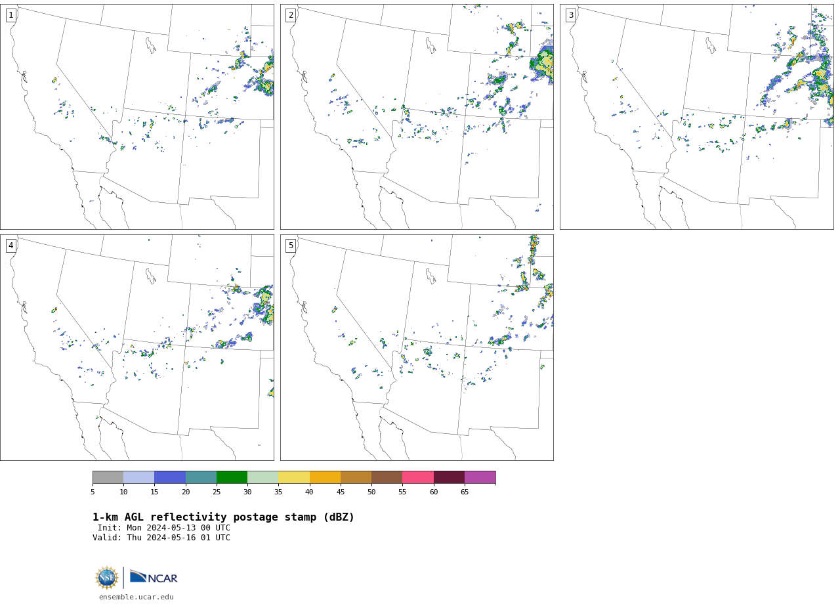Select the light blue 10-15 dBZ swatch
Viewport: 840px width, 604px height.
pos(138,477)
